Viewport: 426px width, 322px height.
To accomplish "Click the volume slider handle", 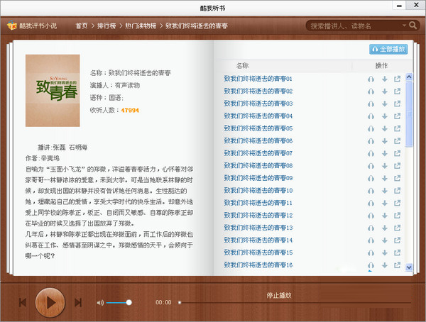I will pyautogui.click(x=129, y=303).
